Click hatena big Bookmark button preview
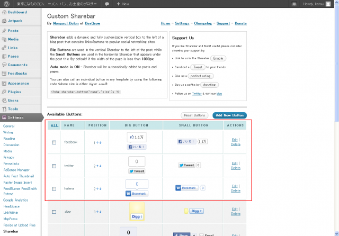The width and height of the screenshot is (339, 236). 137,194
